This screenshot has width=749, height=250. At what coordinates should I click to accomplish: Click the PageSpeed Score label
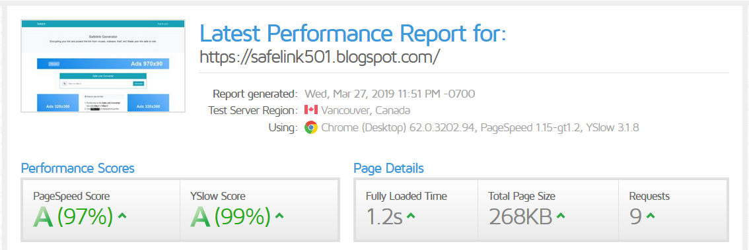point(71,196)
